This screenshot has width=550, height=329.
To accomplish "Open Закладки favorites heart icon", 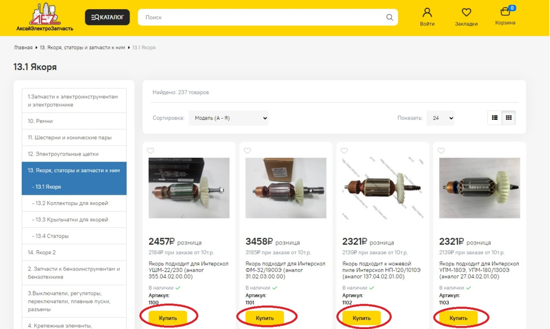I will (x=466, y=17).
